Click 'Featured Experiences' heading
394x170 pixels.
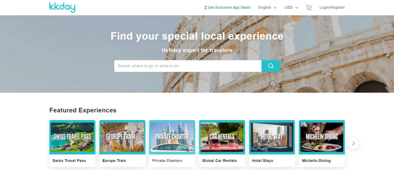coord(83,110)
